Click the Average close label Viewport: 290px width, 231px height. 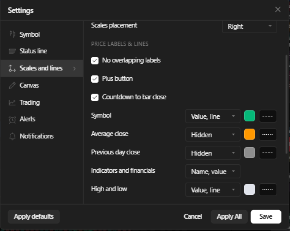pyautogui.click(x=110, y=134)
